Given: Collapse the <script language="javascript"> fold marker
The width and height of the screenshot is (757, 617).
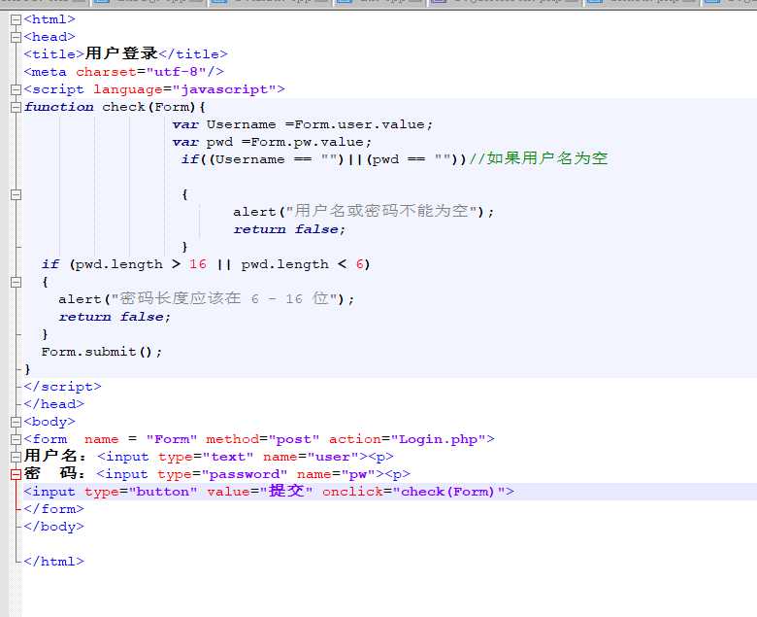Looking at the screenshot, I should coord(16,89).
